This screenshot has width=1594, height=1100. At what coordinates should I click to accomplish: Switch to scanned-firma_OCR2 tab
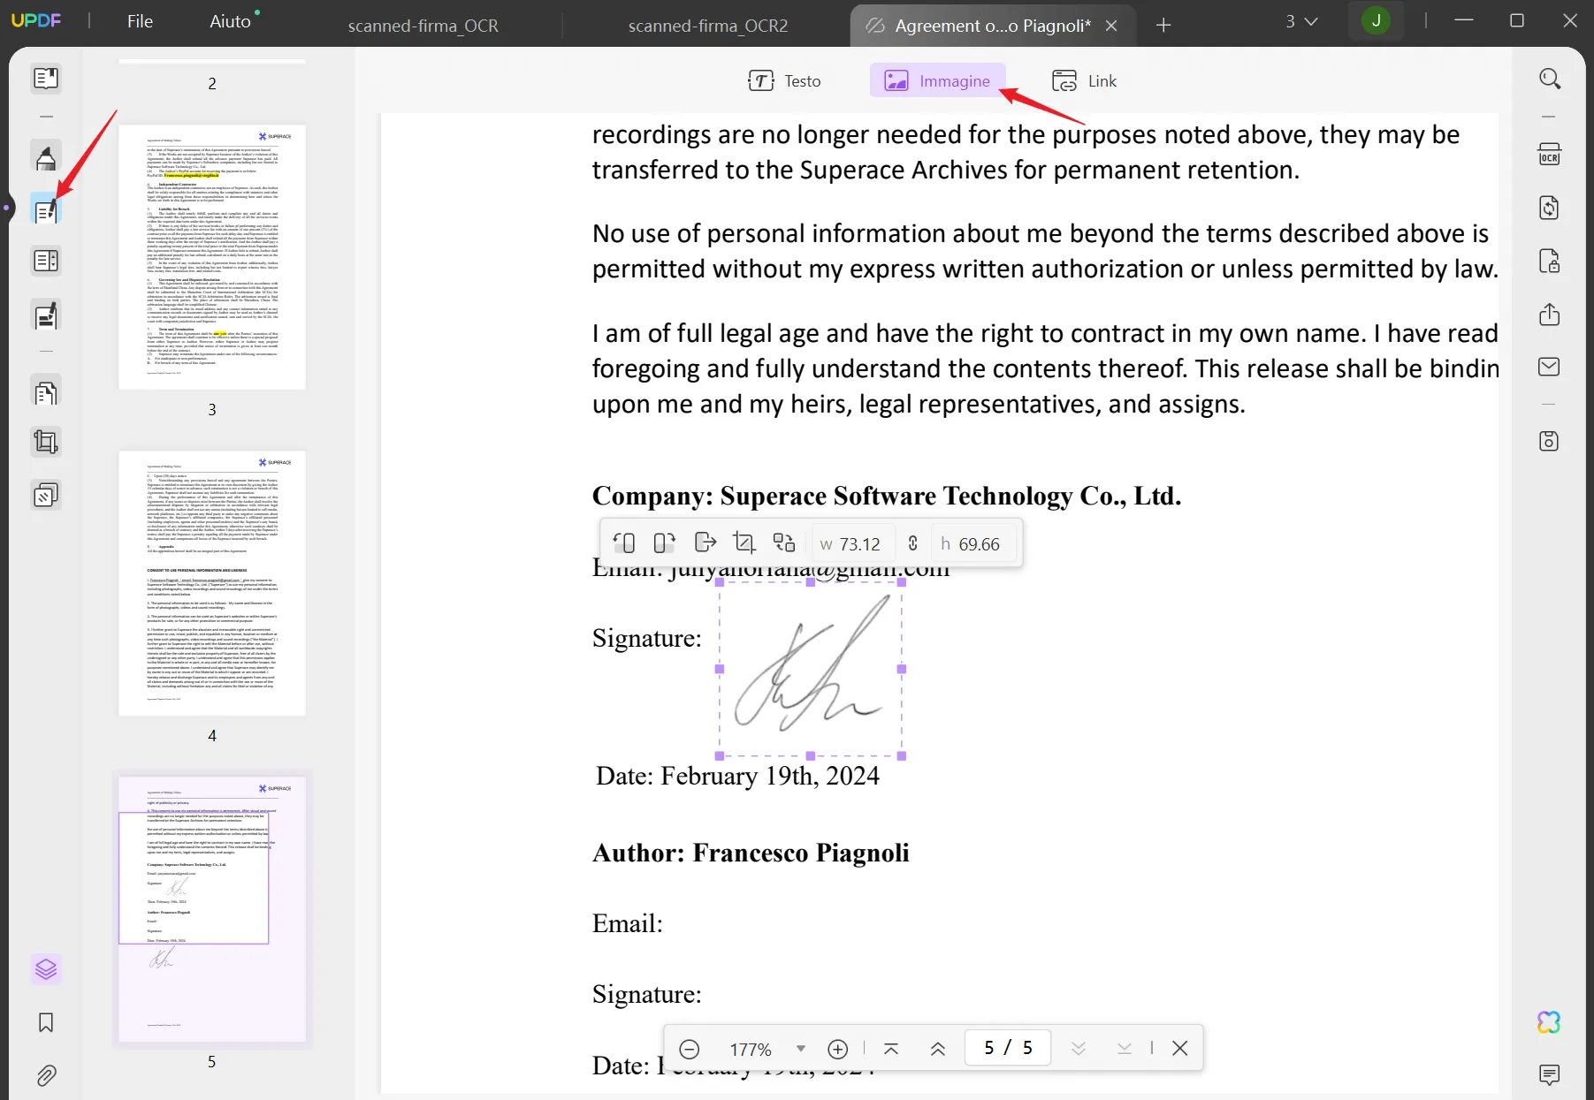[x=707, y=26]
